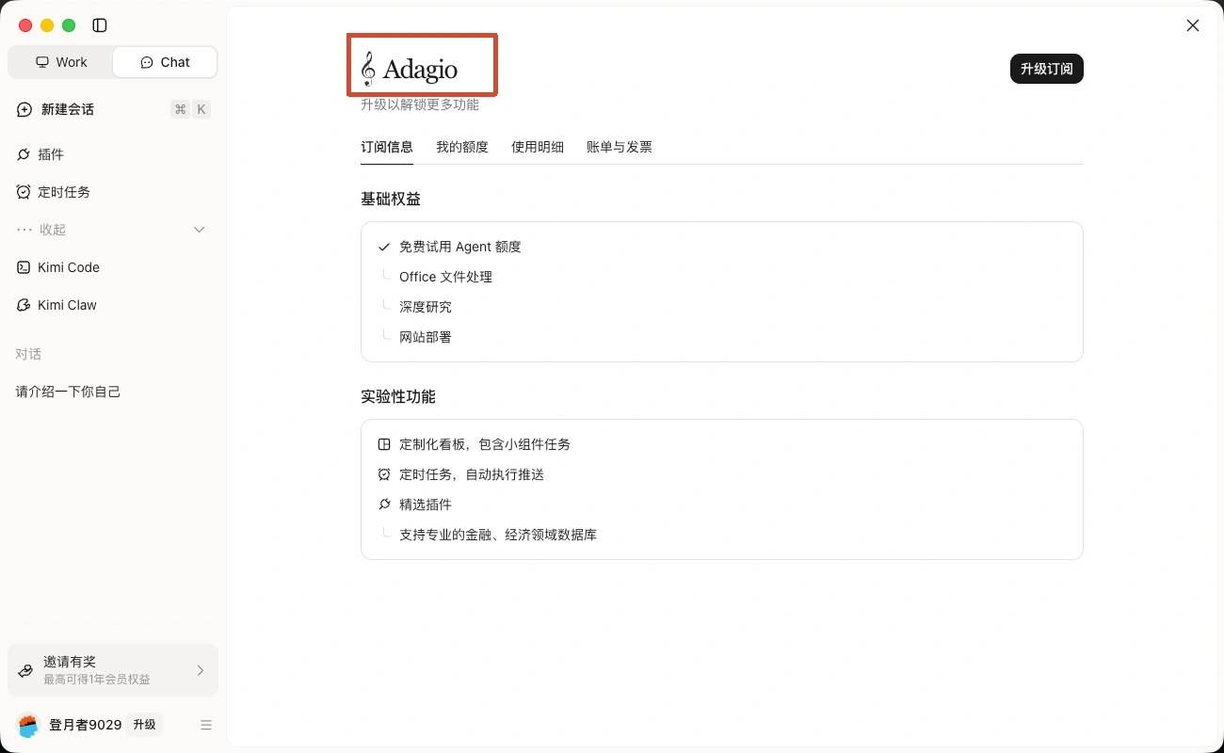Image resolution: width=1224 pixels, height=753 pixels.
Task: Select the 账单与发票 tab
Action: [x=620, y=147]
